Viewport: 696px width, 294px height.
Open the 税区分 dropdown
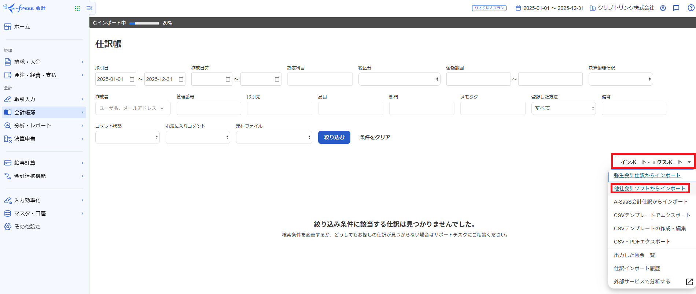(x=399, y=79)
